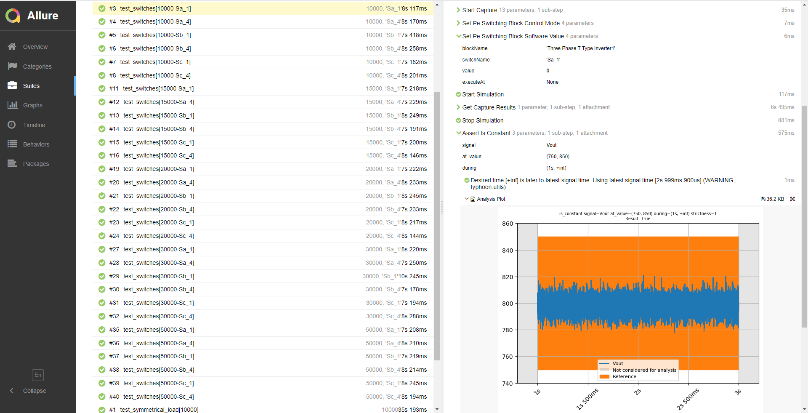Open test_switches[50000-Sc_4] result
This screenshot has height=413, width=808.
(263, 397)
